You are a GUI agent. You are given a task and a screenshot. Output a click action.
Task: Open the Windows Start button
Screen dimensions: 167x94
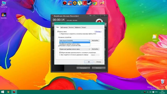pos(3,92)
